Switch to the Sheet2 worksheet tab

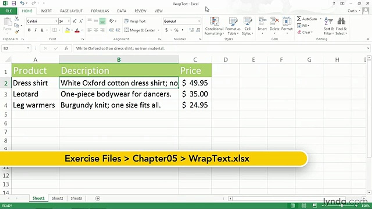pyautogui.click(x=57, y=199)
